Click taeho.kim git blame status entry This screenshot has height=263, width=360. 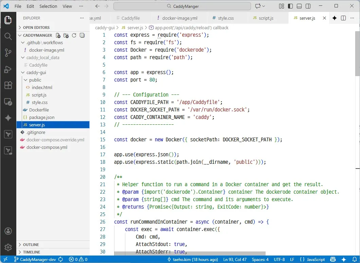click(193, 259)
